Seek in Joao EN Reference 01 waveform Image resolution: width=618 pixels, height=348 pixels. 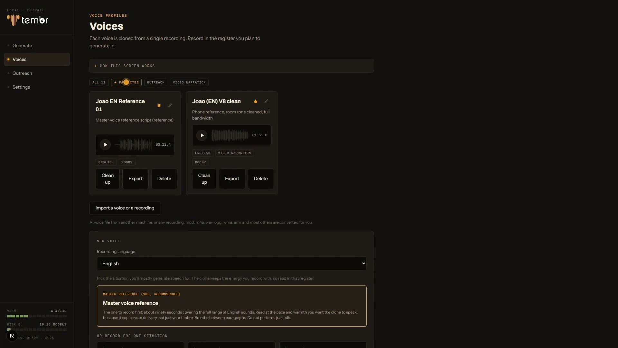[134, 145]
